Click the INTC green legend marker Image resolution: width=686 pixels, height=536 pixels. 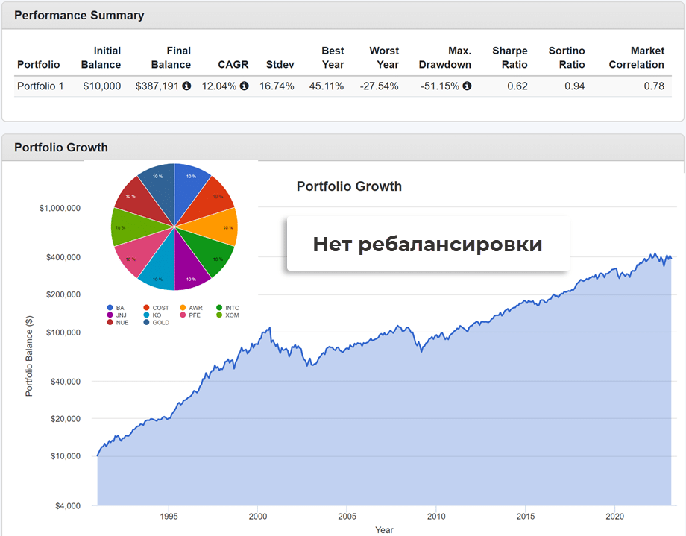pyautogui.click(x=218, y=308)
